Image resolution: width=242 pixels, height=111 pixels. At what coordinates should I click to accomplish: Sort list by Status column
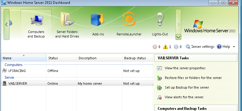click(x=62, y=58)
